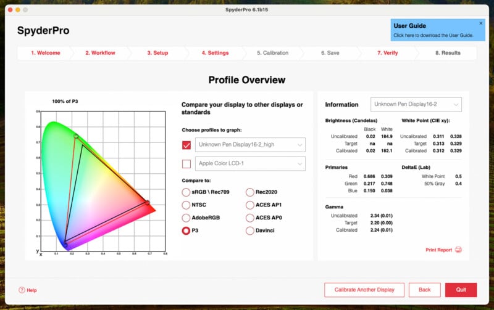Viewport: 494px width, 310px height.
Task: Check the Unknown Pen Display16-2_high profile checkbox
Action: [x=186, y=145]
